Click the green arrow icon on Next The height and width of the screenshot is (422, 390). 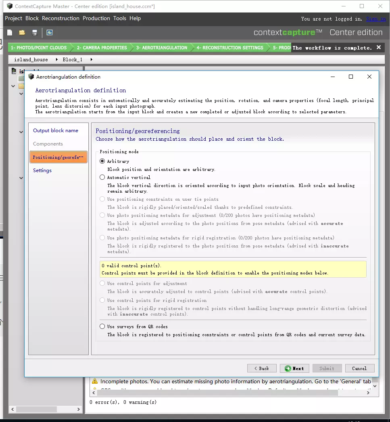pos(288,368)
